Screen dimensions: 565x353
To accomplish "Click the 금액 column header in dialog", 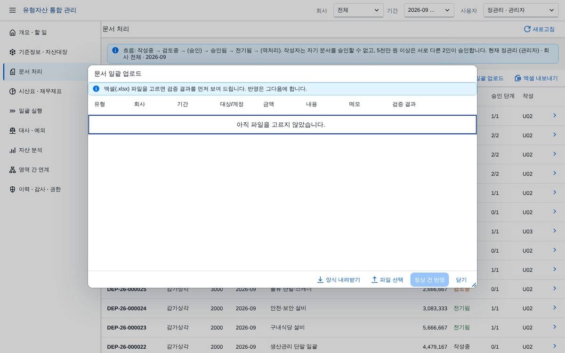I will (268, 104).
